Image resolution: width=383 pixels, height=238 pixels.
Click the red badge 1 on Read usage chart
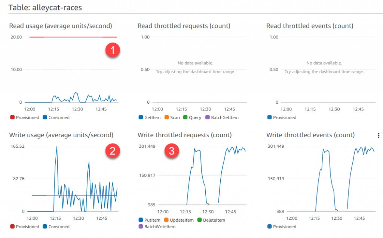point(112,51)
